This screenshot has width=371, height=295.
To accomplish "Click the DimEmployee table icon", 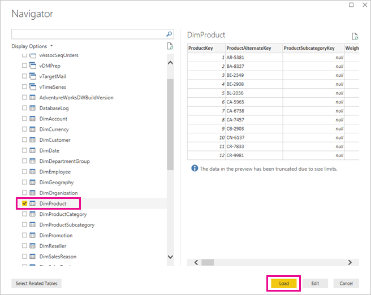I will (32, 172).
